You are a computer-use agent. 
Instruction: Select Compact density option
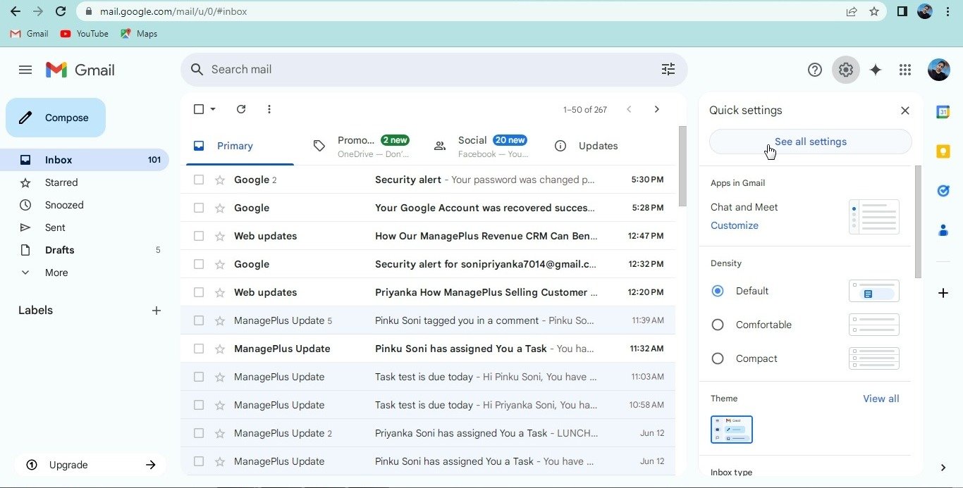point(718,358)
